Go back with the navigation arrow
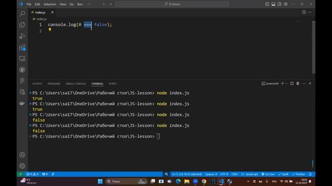The image size is (332, 186). [x=104, y=4]
